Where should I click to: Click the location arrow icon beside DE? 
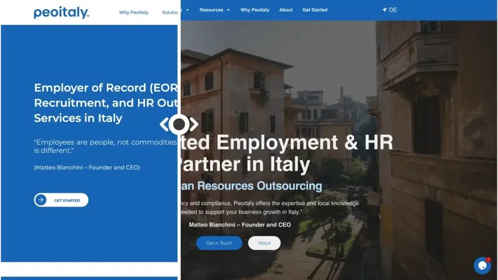384,10
